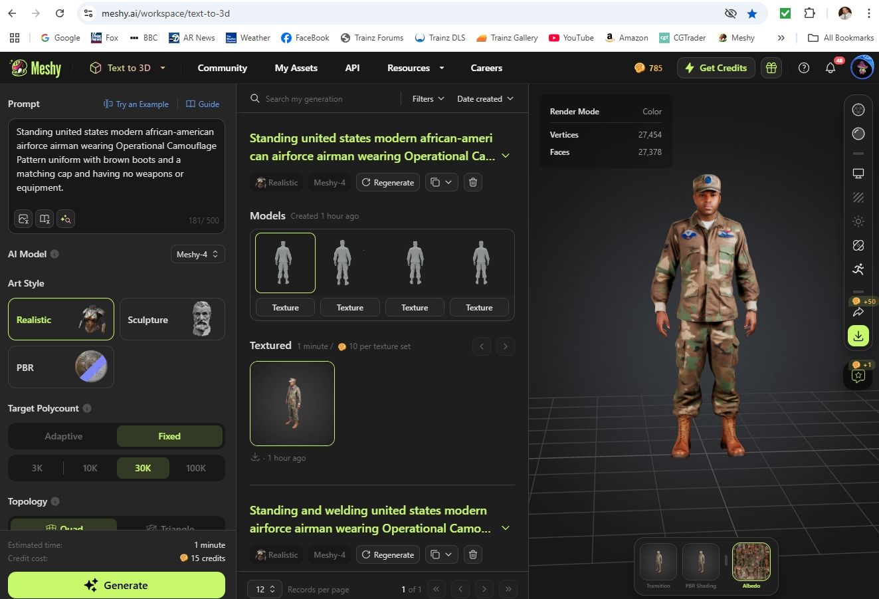Viewport: 879px width, 599px height.
Task: Switch to the Albedo render swatch
Action: (x=751, y=562)
